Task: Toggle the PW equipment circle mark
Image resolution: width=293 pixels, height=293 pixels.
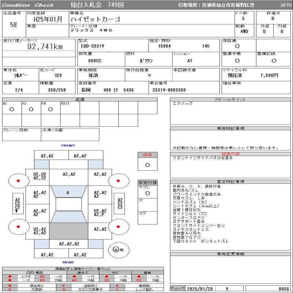Action: 50,109
